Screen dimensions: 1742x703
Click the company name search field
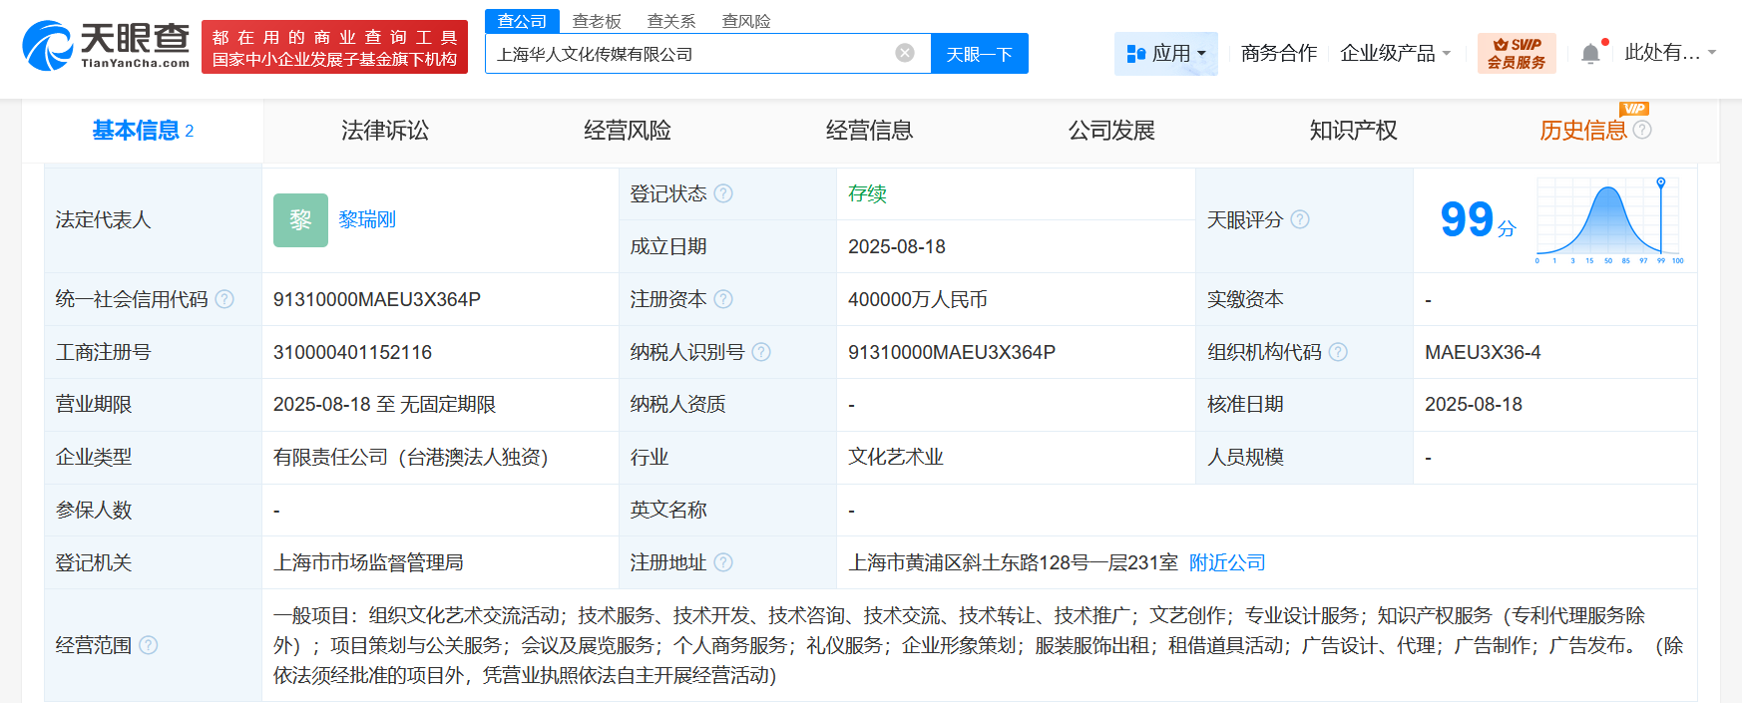688,54
